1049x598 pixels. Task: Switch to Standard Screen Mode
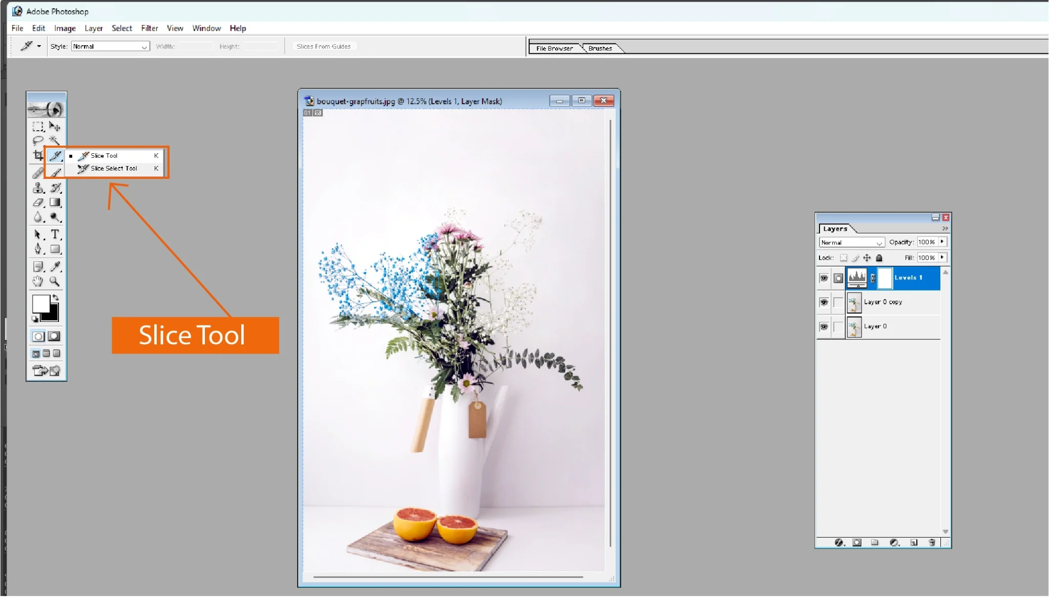(36, 354)
